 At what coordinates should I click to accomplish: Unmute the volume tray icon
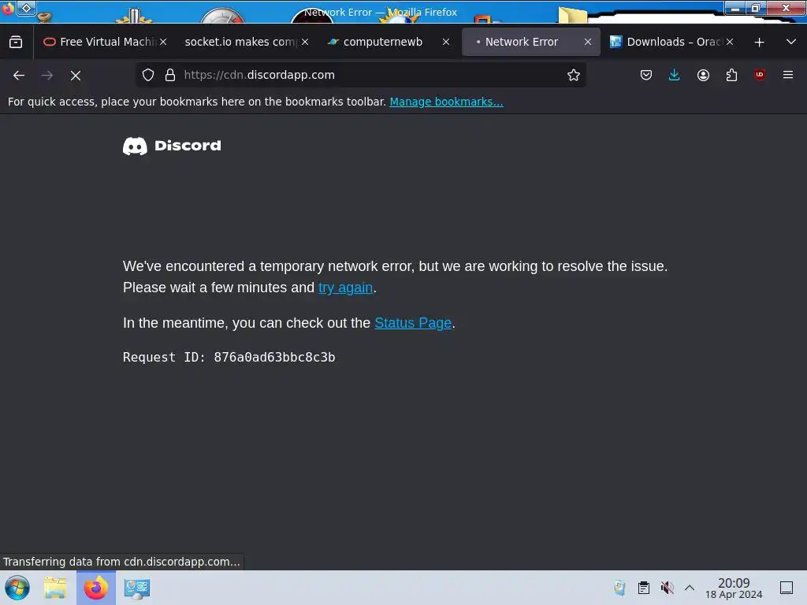(x=667, y=588)
